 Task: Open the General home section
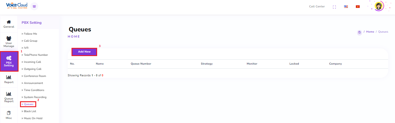click(x=9, y=24)
